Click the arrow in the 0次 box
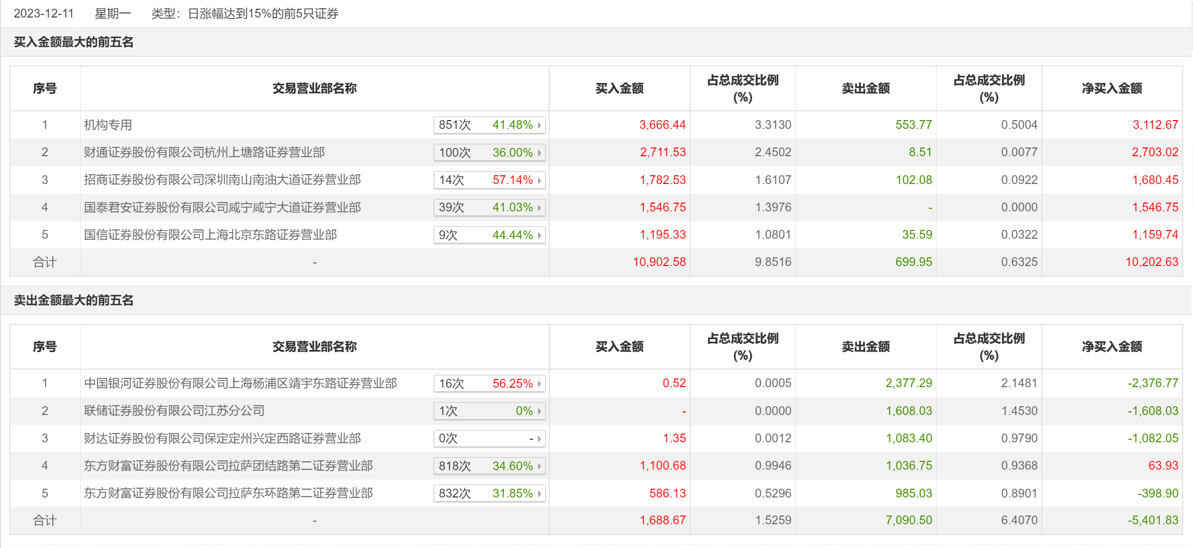The width and height of the screenshot is (1193, 548). pyautogui.click(x=539, y=439)
